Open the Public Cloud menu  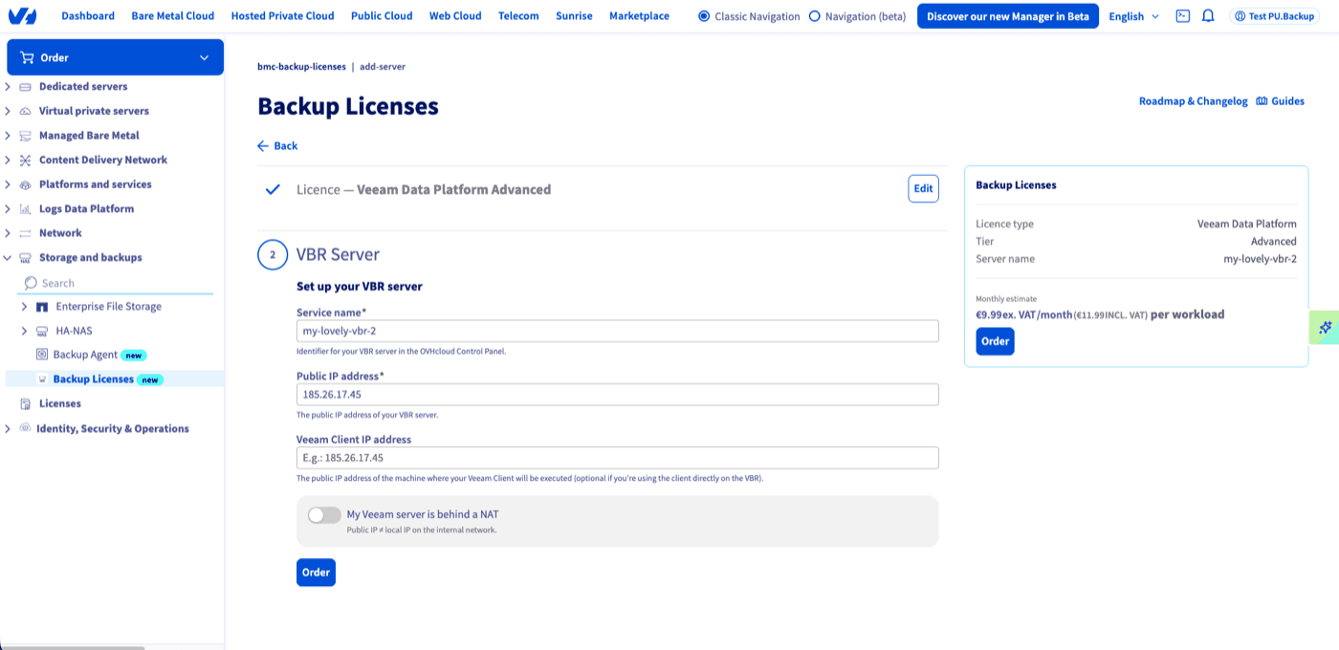click(382, 16)
